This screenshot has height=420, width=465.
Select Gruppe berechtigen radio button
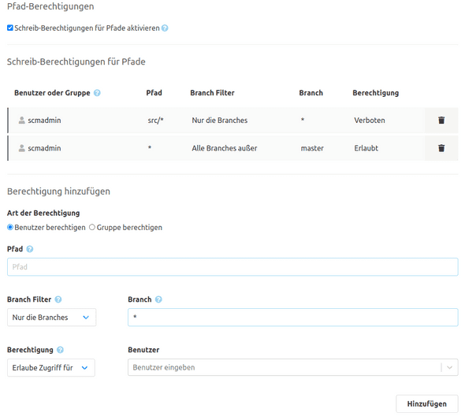tap(92, 228)
